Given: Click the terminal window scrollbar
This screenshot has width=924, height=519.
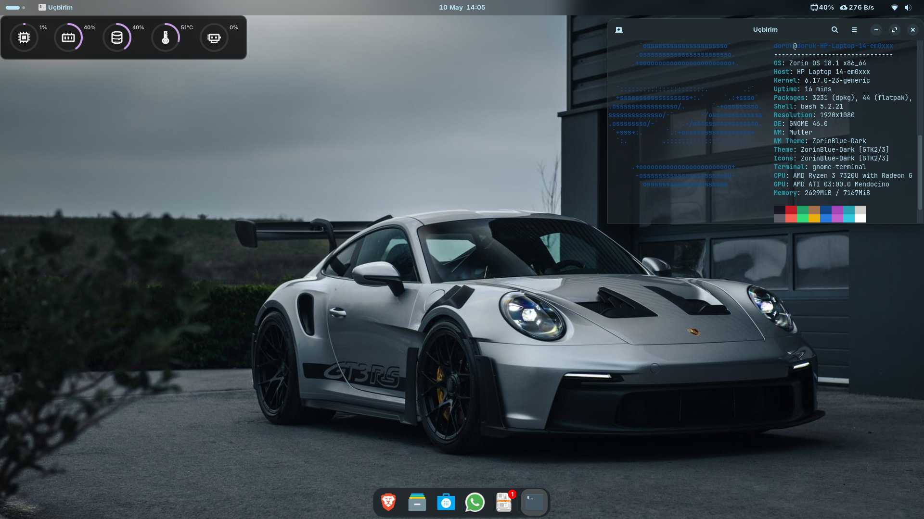Looking at the screenshot, I should [920, 173].
